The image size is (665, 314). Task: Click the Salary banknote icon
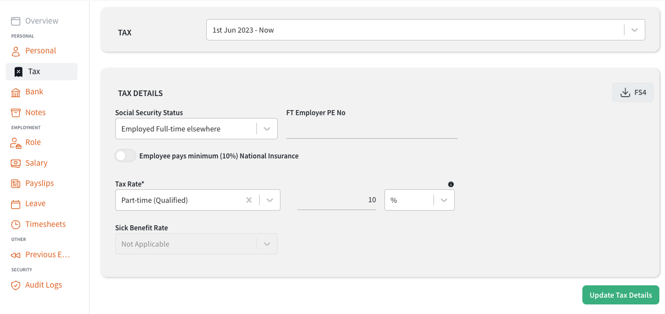click(16, 163)
